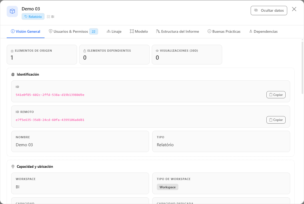Click the dependencies icon beside Dependencias
The width and height of the screenshot is (304, 204).
point(251,31)
